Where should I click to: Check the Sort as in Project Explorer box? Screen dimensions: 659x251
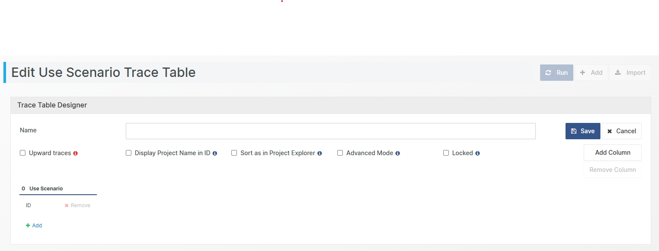tap(234, 153)
